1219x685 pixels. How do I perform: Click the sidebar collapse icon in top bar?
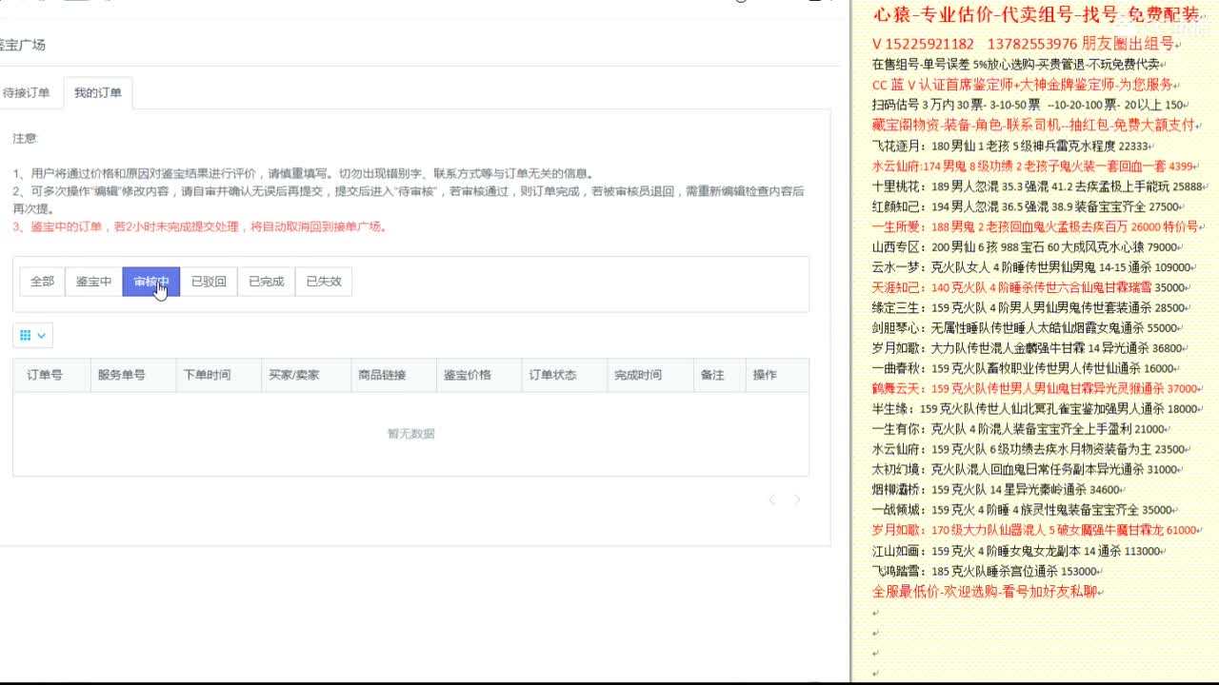(x=43, y=4)
